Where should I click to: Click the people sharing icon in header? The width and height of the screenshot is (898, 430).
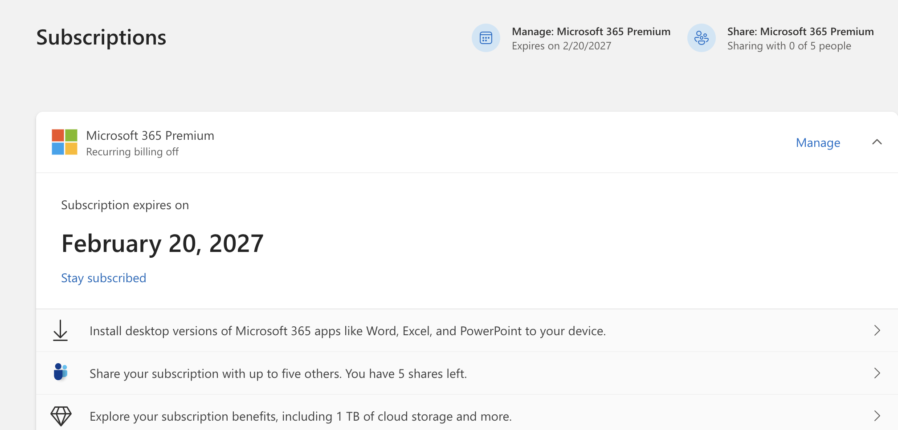(x=701, y=38)
